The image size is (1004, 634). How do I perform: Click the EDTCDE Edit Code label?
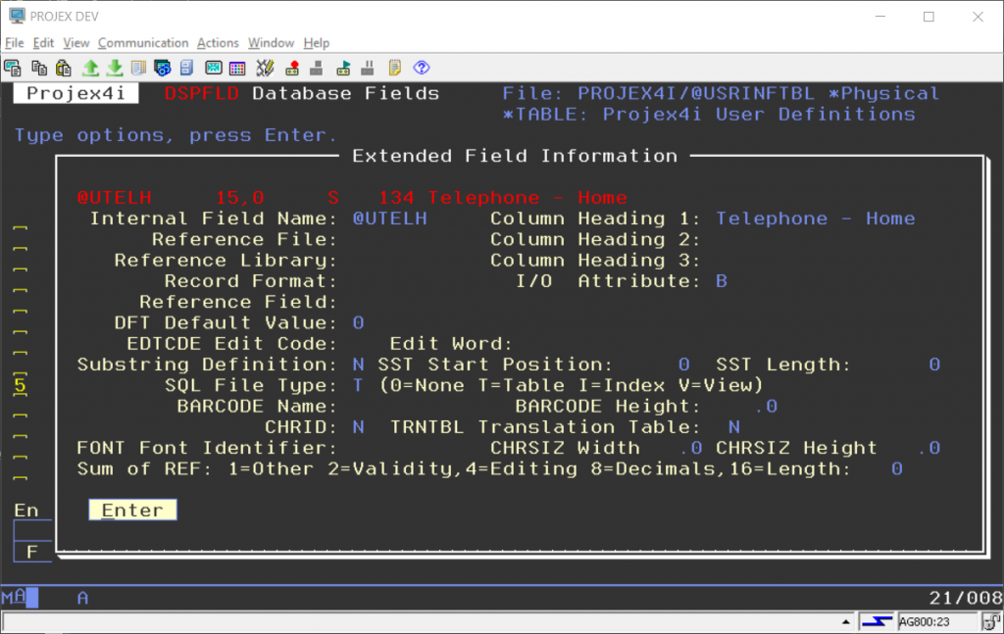[231, 344]
